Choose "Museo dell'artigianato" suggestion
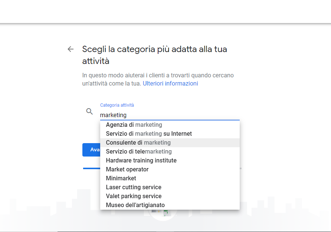Screen dimensions: 331x232 tap(170, 205)
